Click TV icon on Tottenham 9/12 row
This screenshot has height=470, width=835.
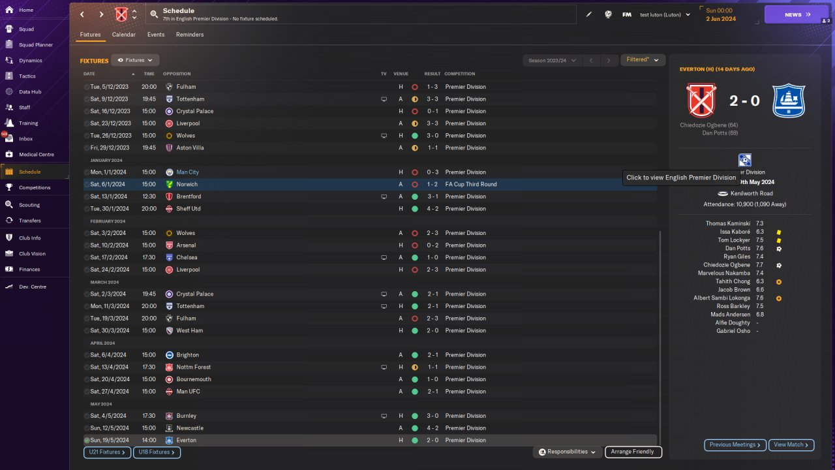click(x=384, y=99)
